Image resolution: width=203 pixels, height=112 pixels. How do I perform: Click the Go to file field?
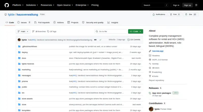[x=111, y=32]
